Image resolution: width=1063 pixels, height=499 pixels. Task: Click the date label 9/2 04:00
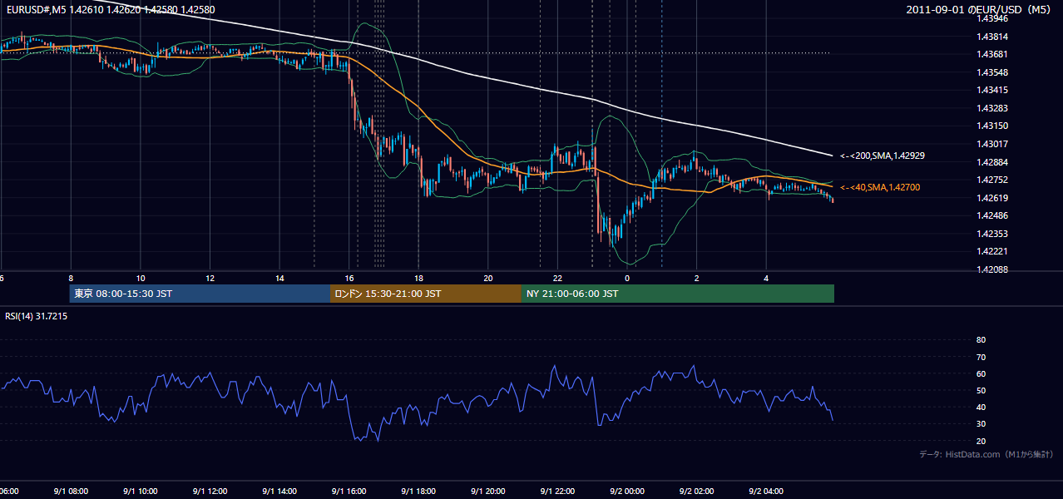click(767, 491)
